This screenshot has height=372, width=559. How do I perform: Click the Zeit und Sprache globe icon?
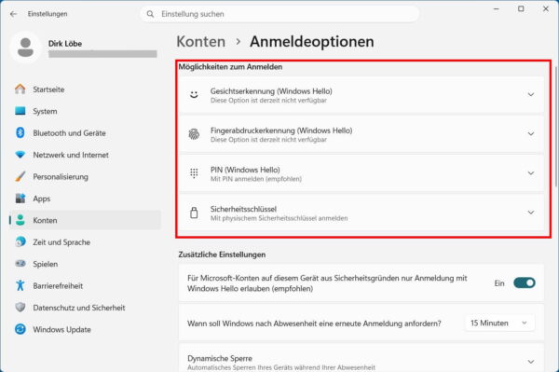(x=20, y=241)
